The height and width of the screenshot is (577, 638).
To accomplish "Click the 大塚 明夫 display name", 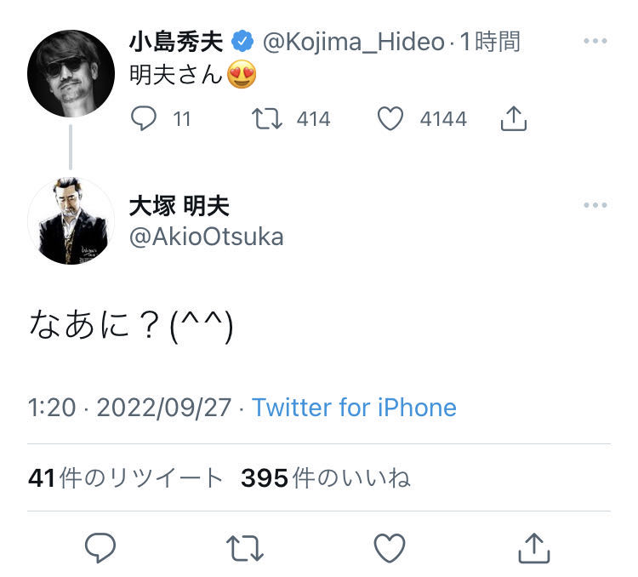I will point(179,206).
